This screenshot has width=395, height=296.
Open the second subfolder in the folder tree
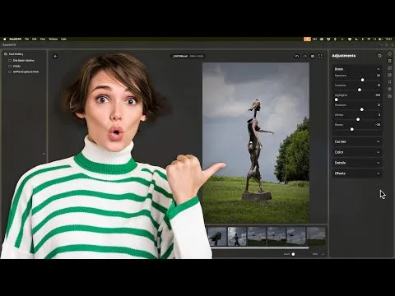click(x=15, y=66)
